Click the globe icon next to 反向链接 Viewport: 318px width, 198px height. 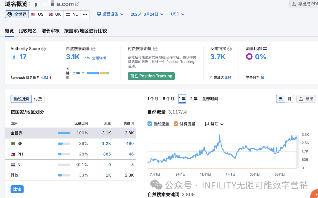pos(230,49)
